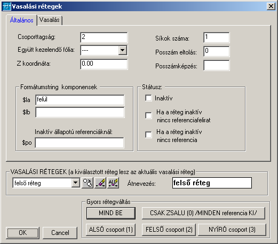Select the Általános tab

click(x=22, y=20)
